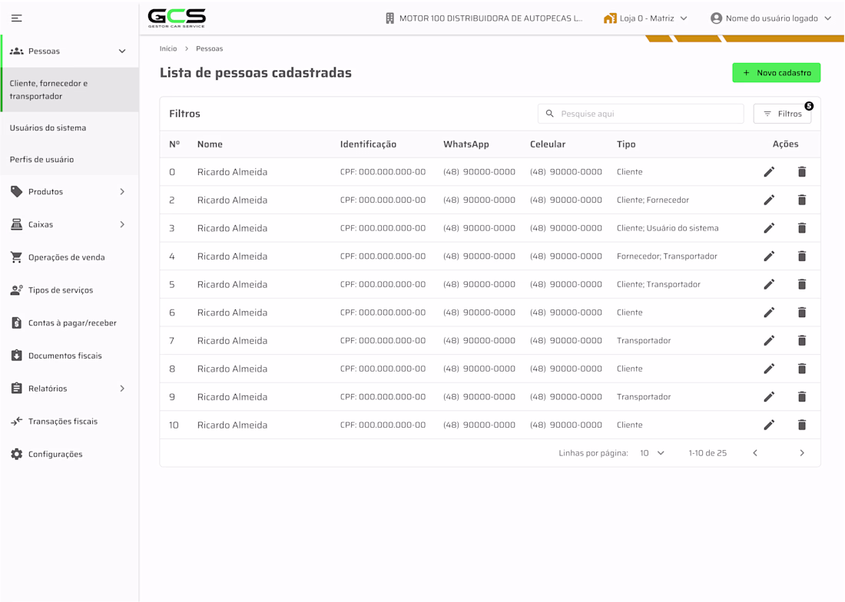
Task: Delete the Fornecedor; Transportador row
Action: pyautogui.click(x=802, y=256)
